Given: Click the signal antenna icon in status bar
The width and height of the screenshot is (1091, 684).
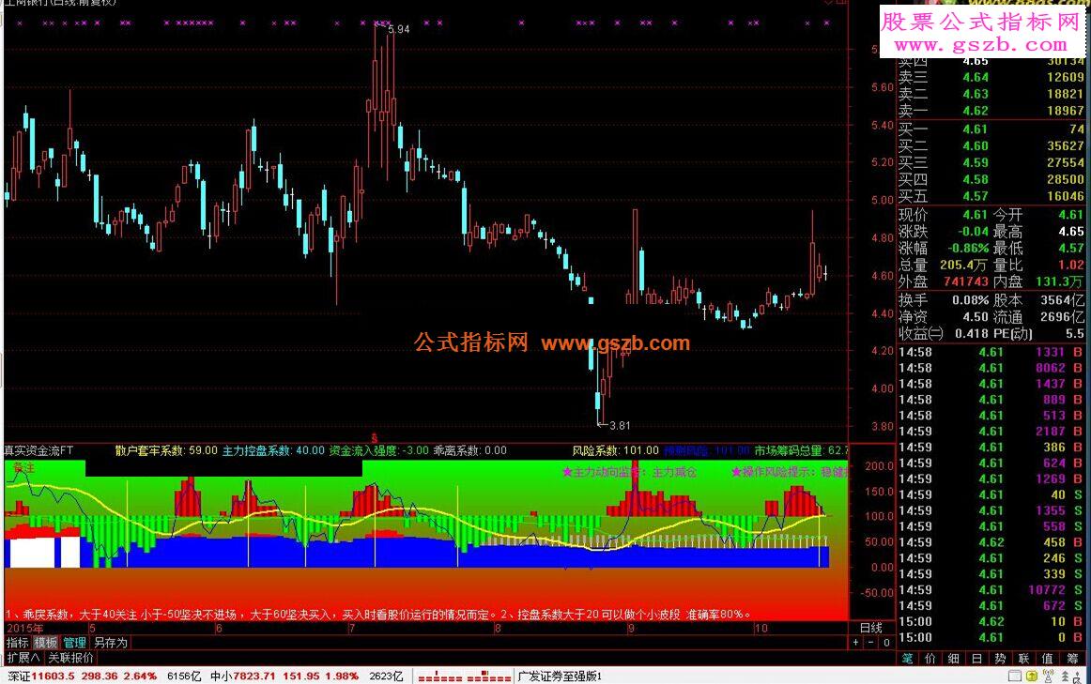Looking at the screenshot, I should click(1049, 676).
